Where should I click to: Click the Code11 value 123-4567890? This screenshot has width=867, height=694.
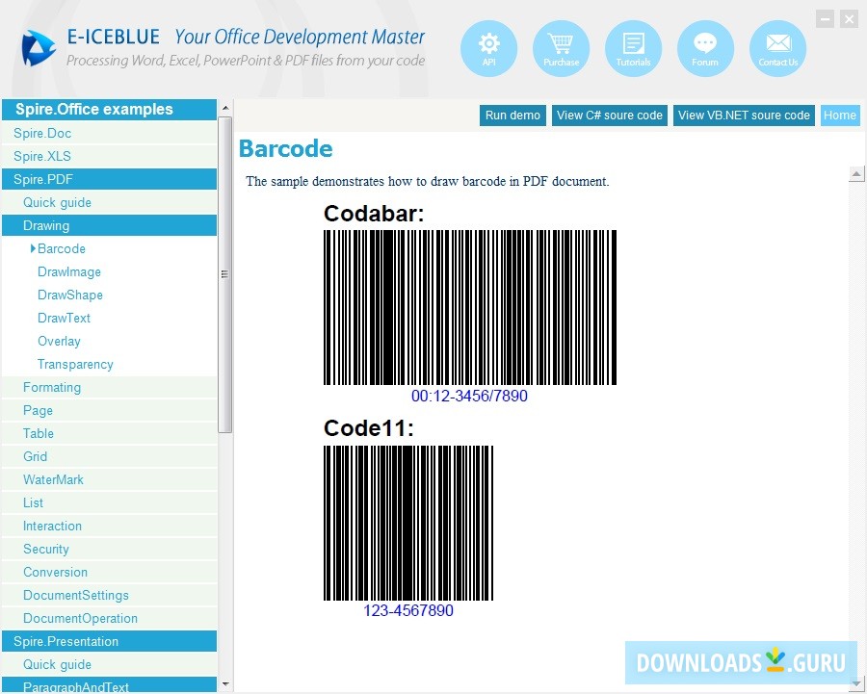click(408, 610)
